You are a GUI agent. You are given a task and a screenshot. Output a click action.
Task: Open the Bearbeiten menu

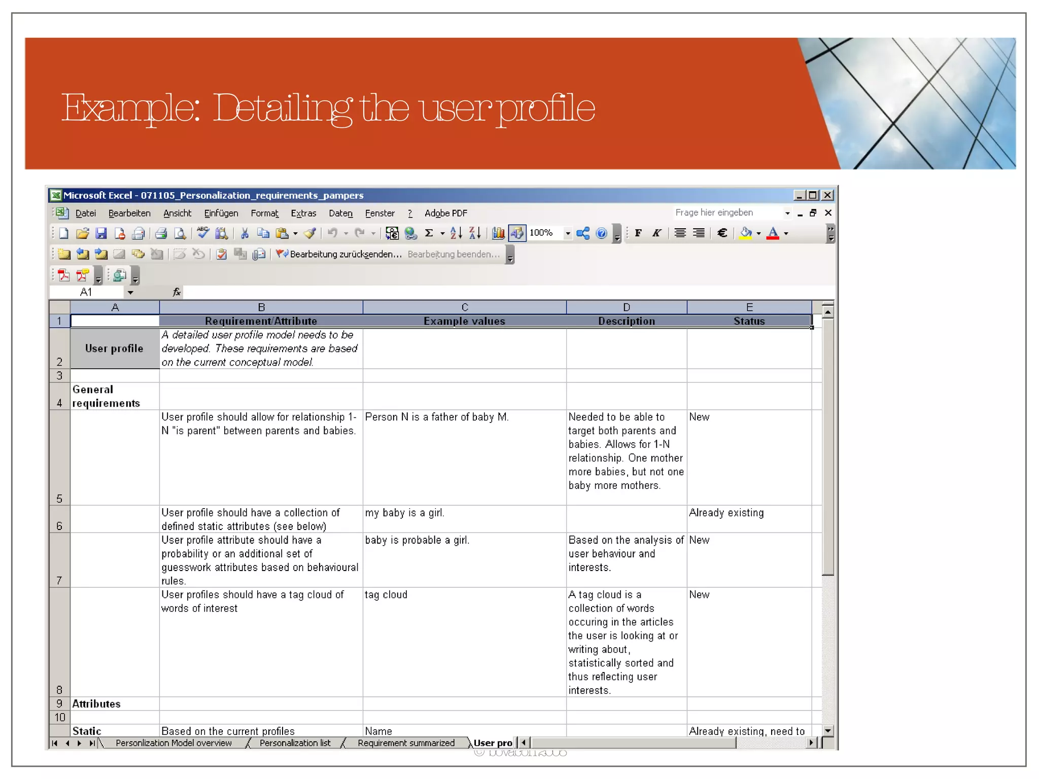[129, 214]
